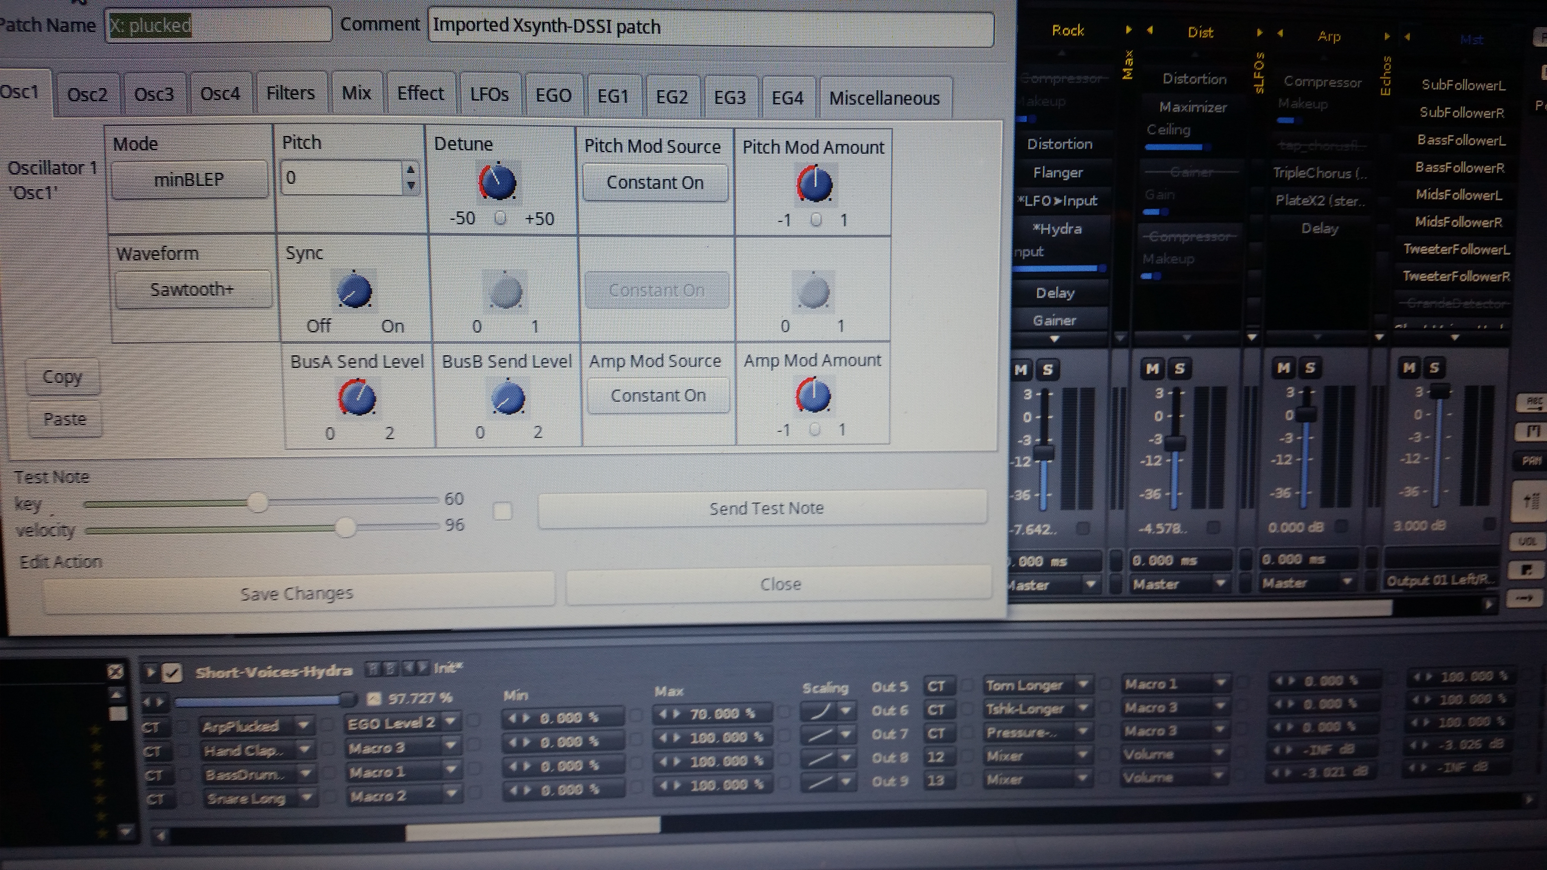
Task: Click the BusA Send Level knob
Action: [357, 398]
